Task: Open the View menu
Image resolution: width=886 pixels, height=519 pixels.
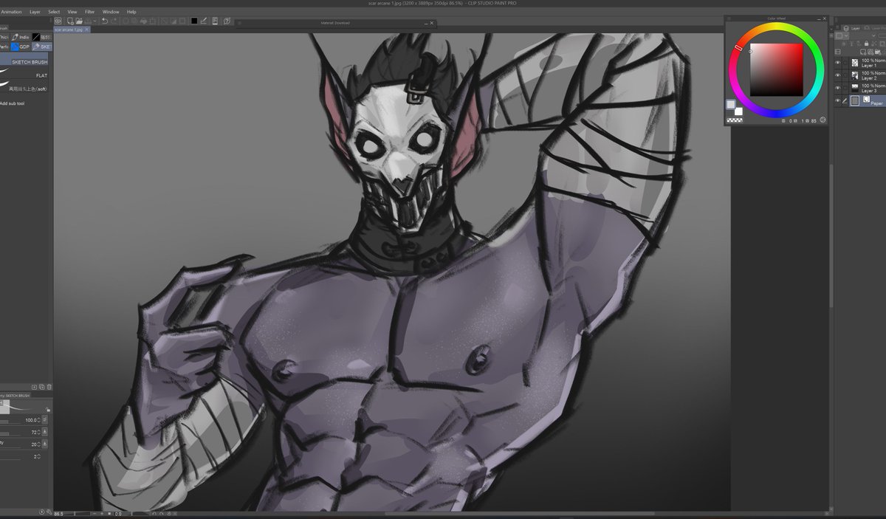Action: coord(72,12)
